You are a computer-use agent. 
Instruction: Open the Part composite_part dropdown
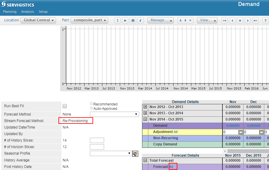[89, 20]
